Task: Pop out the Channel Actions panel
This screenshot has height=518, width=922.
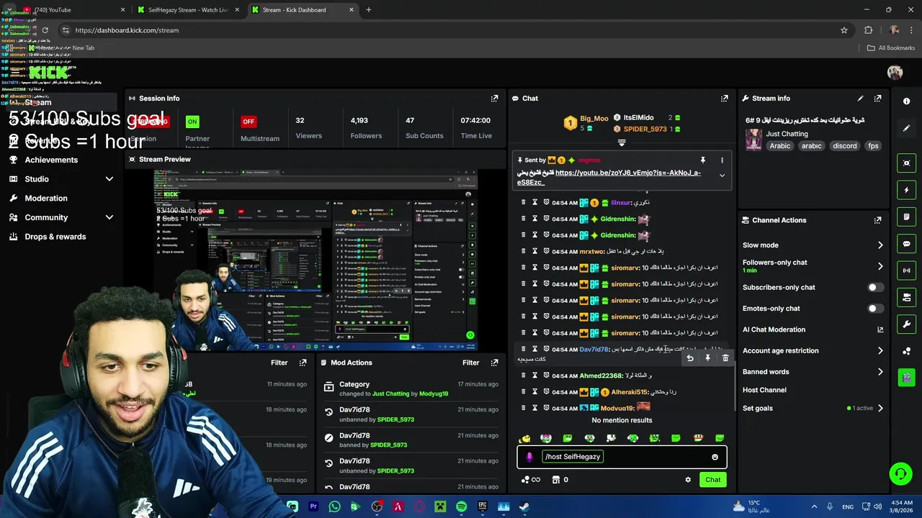Action: [877, 220]
